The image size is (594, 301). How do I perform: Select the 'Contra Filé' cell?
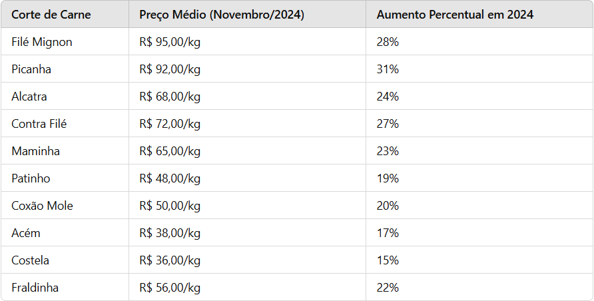(39, 124)
